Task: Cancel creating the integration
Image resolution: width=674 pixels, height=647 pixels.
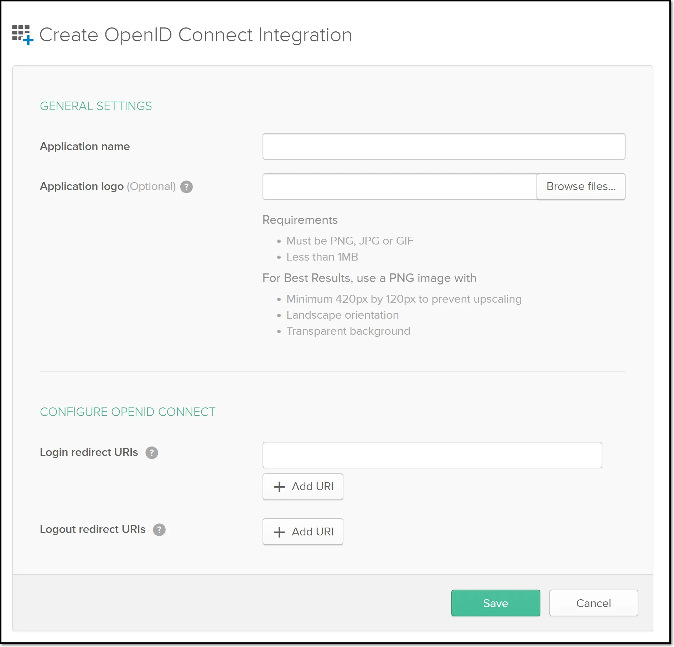Action: coord(594,603)
